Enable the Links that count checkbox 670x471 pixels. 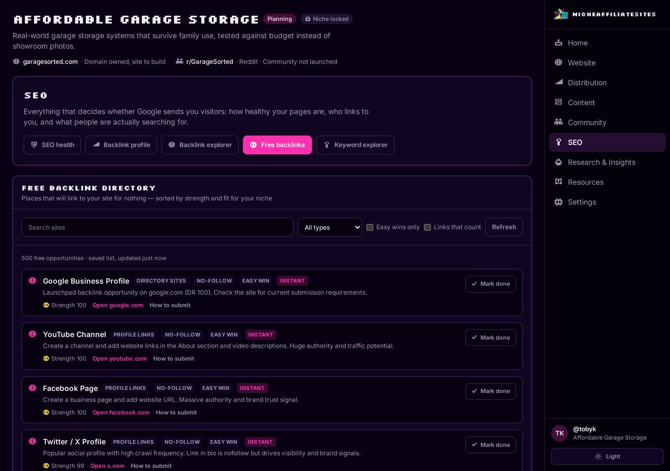click(x=427, y=227)
